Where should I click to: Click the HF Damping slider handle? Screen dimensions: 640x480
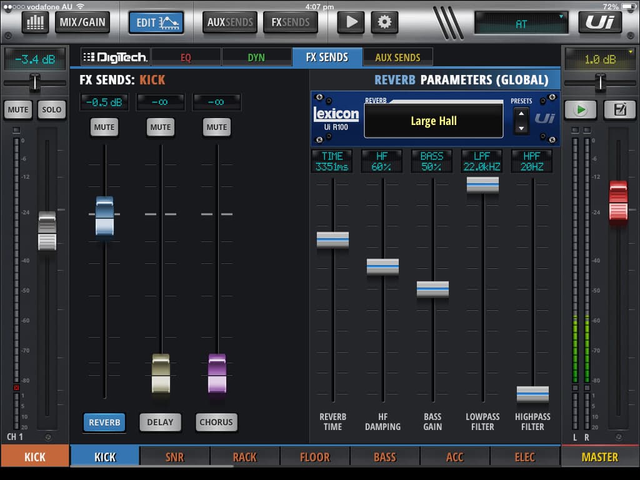coord(383,266)
